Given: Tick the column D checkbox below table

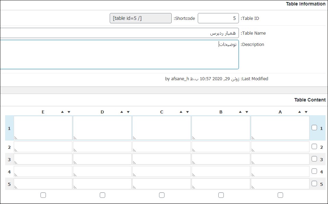Looking at the screenshot, I should pos(102,195).
